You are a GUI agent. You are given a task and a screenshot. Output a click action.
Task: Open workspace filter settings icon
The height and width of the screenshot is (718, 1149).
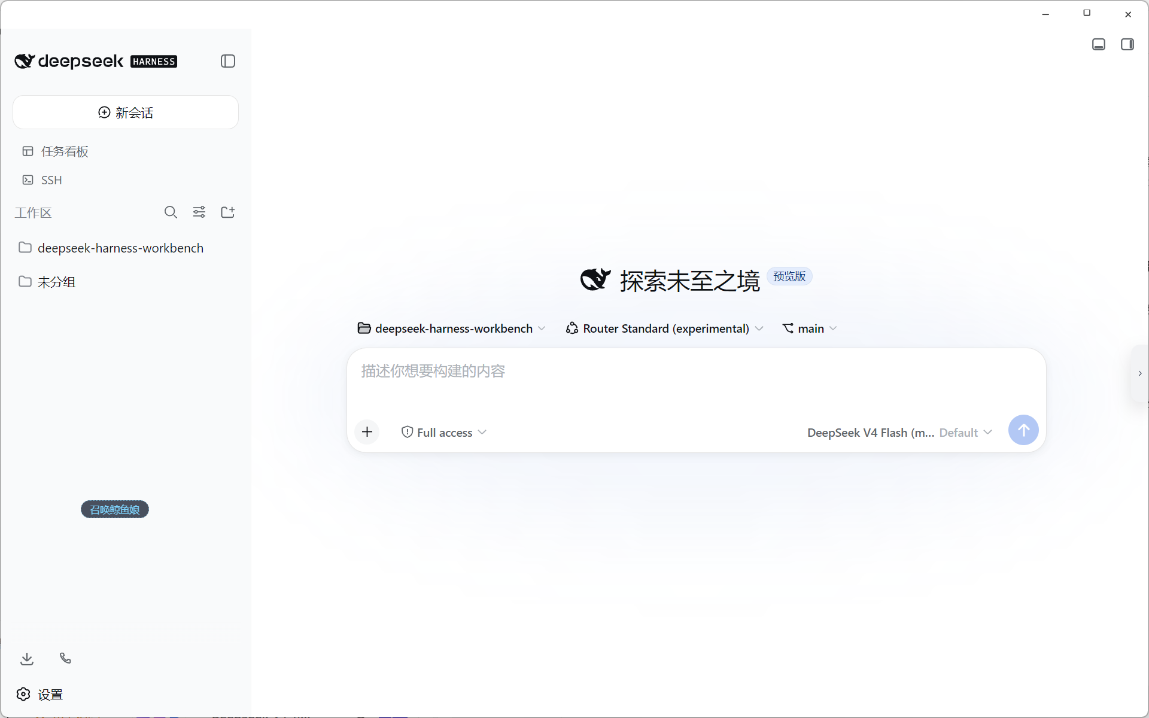(199, 212)
